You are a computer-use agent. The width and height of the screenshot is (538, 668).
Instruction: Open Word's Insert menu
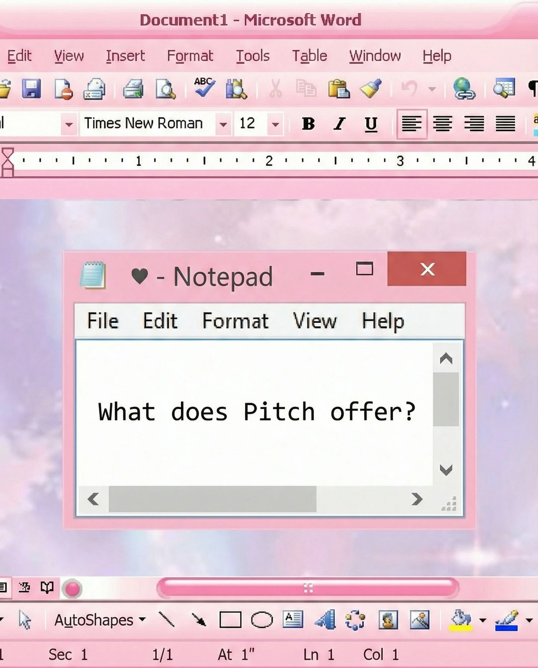pyautogui.click(x=125, y=56)
